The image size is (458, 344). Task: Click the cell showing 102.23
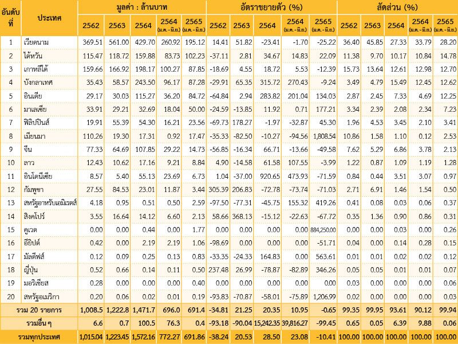[x=195, y=56]
